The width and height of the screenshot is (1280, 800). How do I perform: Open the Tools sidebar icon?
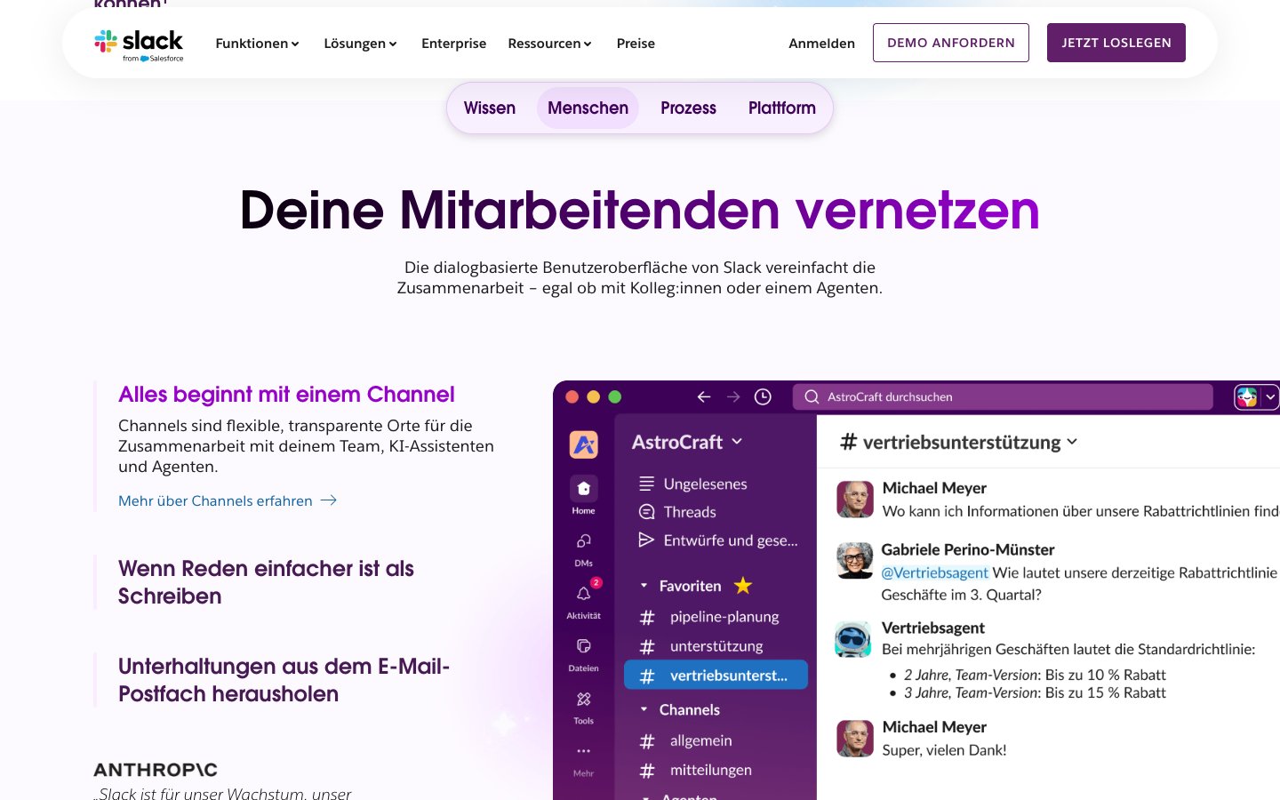point(583,700)
